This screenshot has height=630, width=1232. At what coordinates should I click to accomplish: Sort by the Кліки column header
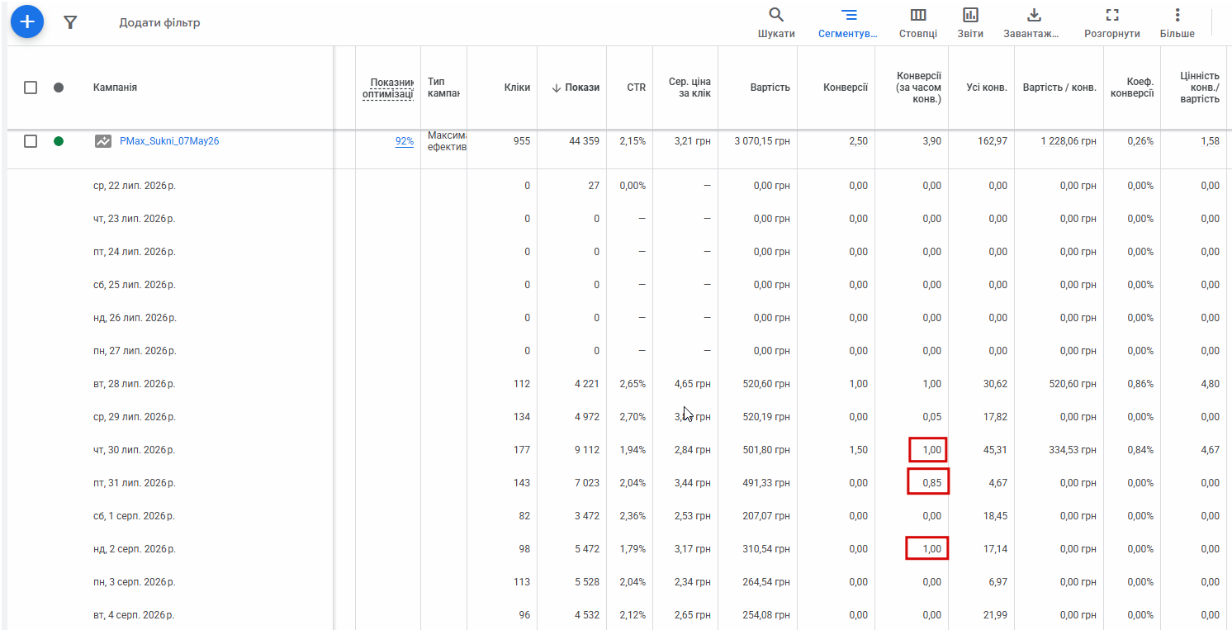pyautogui.click(x=517, y=88)
